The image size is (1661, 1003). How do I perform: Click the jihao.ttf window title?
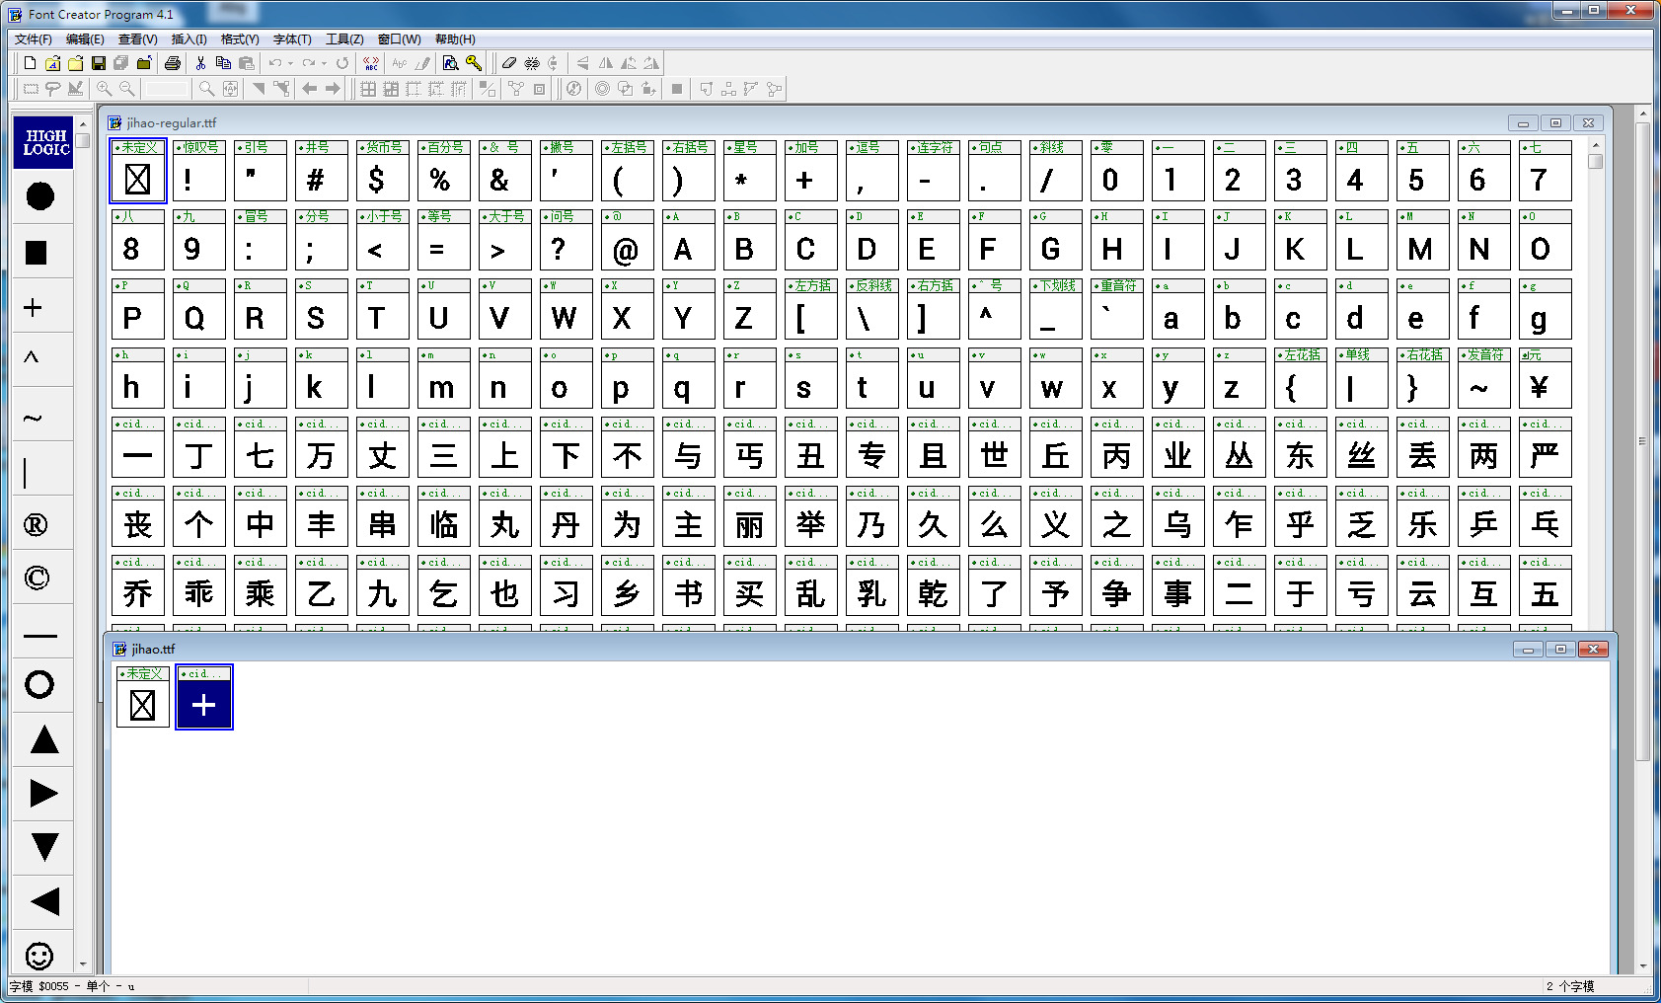click(x=153, y=650)
